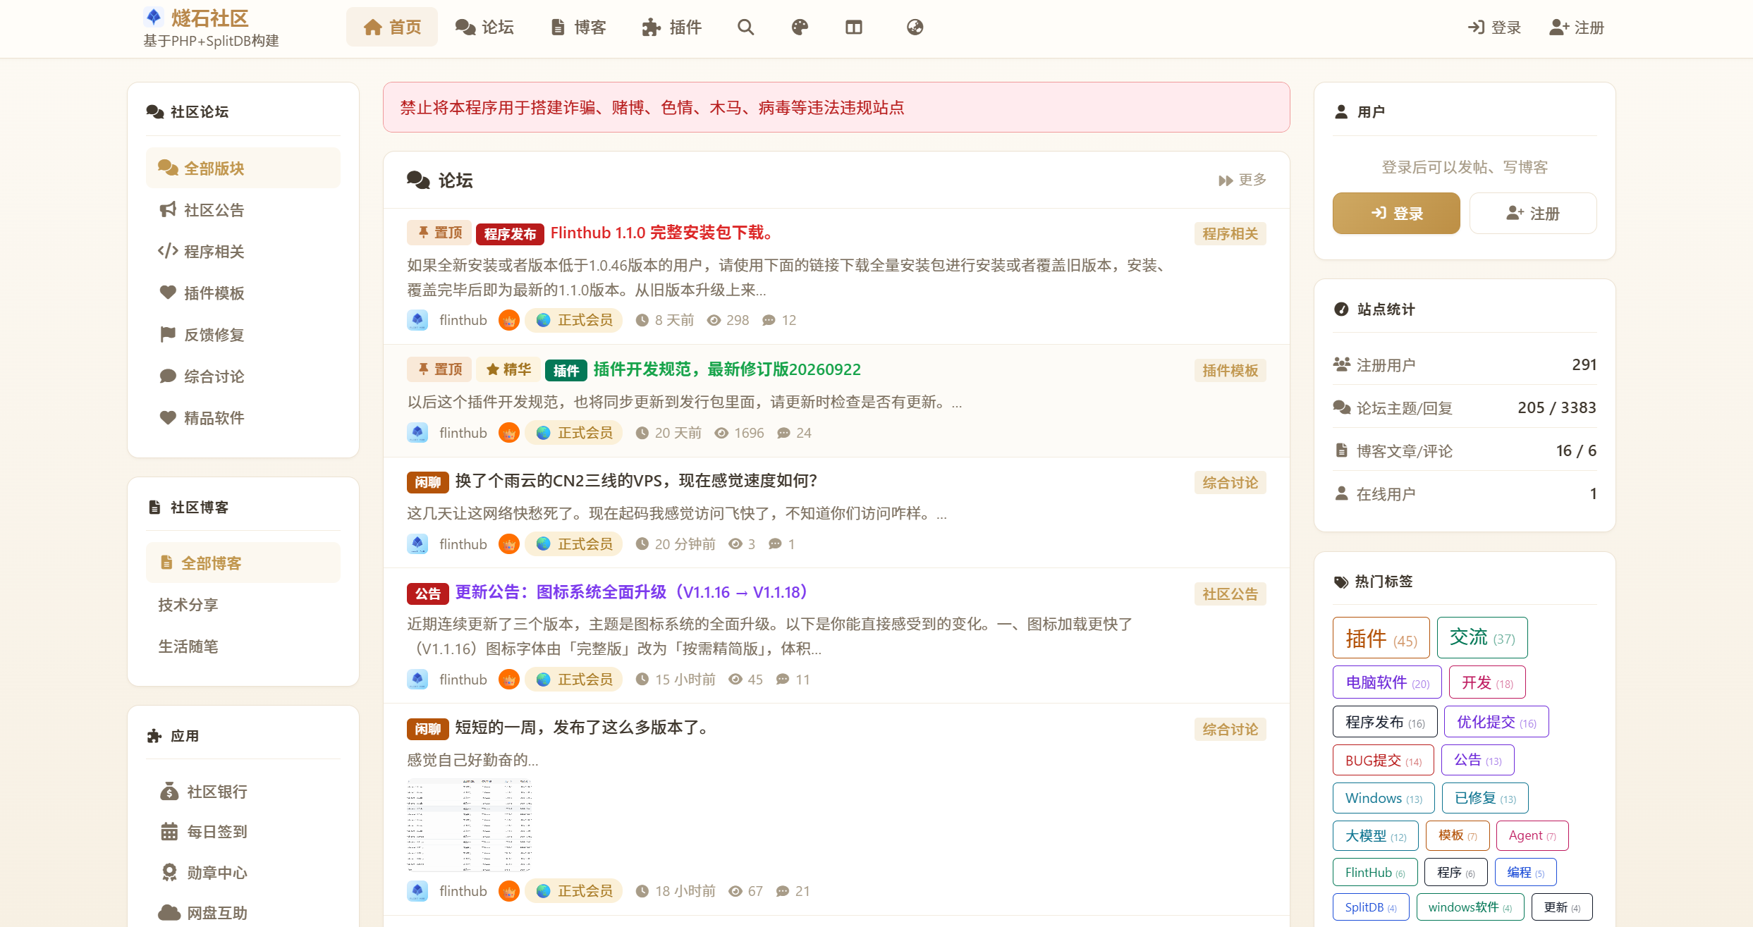
Task: Click the globe language icon in navbar
Action: click(915, 27)
